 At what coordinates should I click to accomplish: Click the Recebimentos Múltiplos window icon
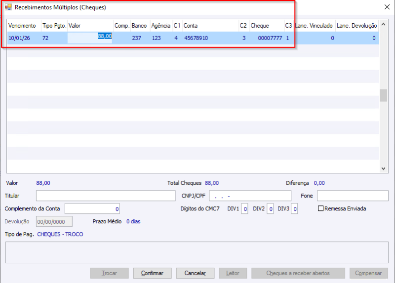click(x=8, y=7)
